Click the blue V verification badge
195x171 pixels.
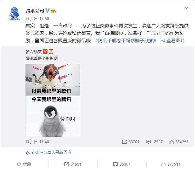tap(48, 11)
